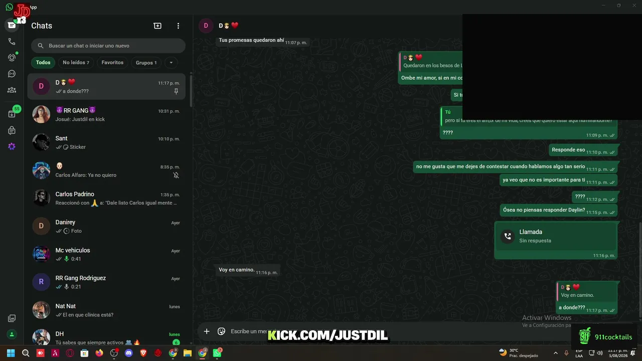This screenshot has height=361, width=642.
Task: Open the Chats section in the sidebar
Action: [x=12, y=25]
